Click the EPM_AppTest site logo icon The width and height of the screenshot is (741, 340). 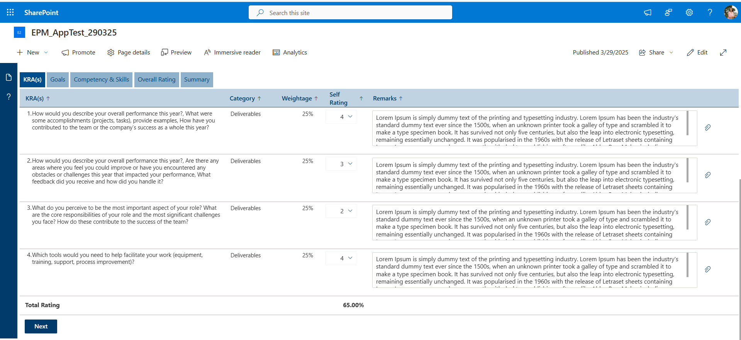(19, 32)
